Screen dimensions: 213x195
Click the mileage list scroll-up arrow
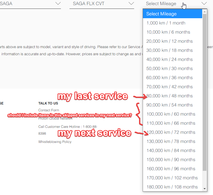tap(204, 12)
